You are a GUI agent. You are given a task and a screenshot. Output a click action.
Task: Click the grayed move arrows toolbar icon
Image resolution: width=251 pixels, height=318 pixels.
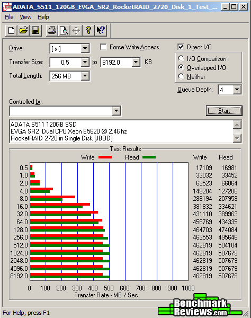pos(76,31)
